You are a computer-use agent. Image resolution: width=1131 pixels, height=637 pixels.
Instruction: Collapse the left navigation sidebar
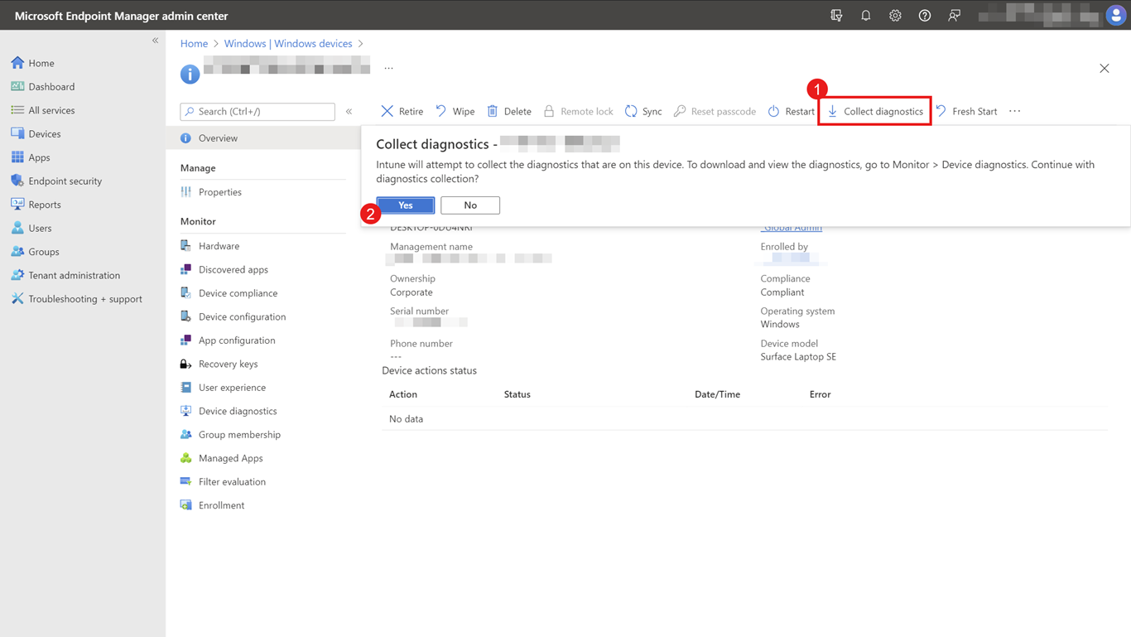coord(155,41)
